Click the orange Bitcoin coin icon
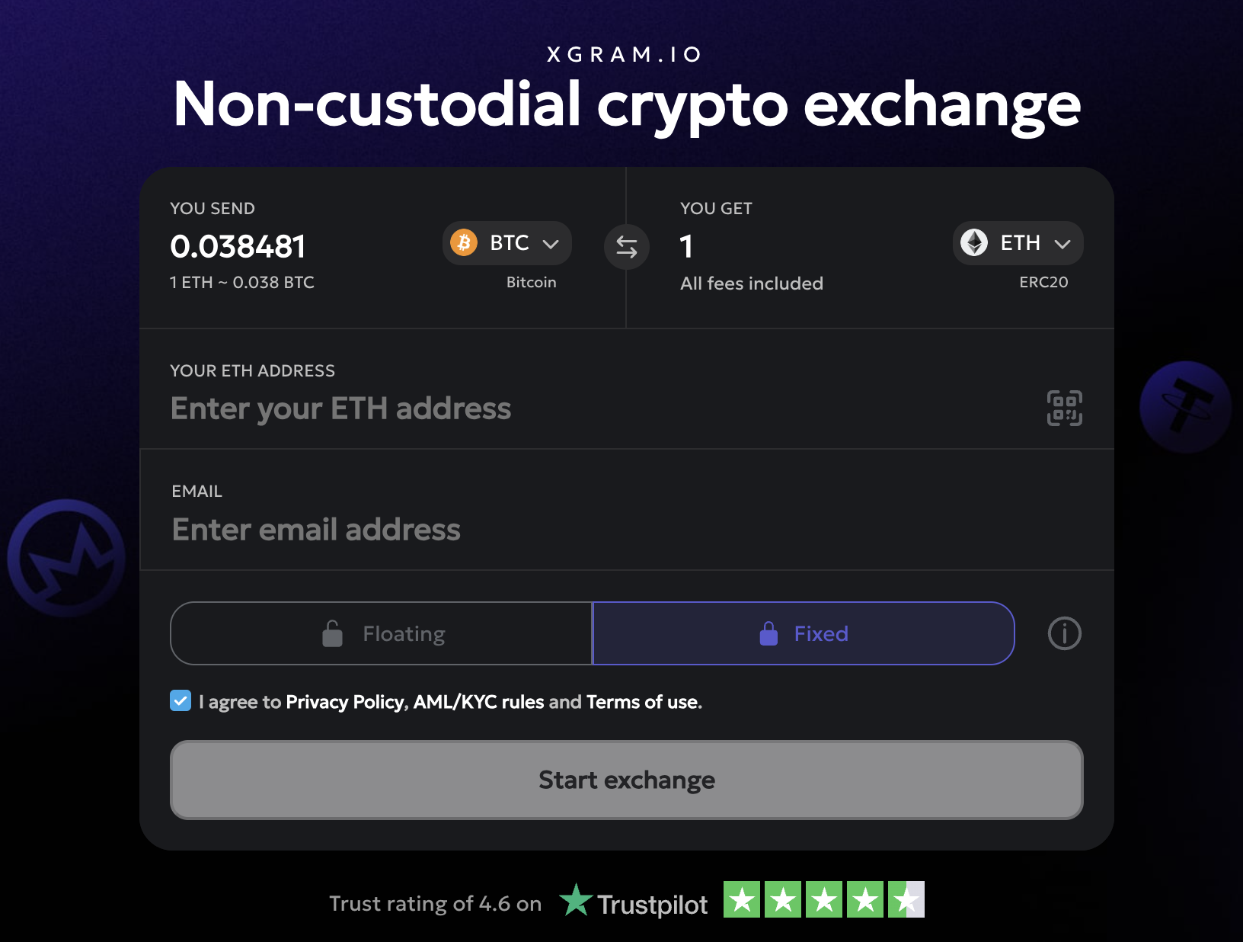The image size is (1243, 942). [464, 242]
